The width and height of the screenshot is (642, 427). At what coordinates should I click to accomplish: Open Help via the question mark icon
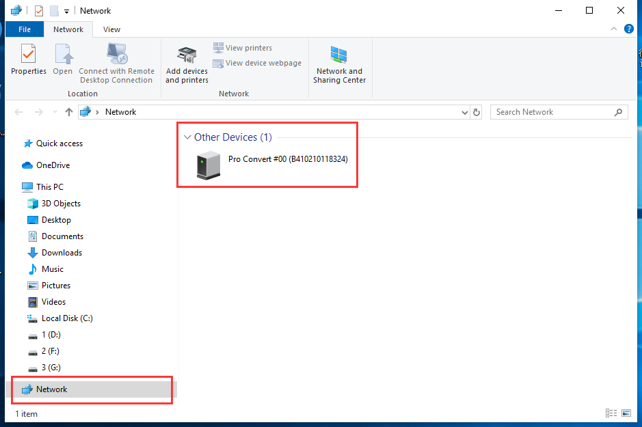pyautogui.click(x=629, y=29)
